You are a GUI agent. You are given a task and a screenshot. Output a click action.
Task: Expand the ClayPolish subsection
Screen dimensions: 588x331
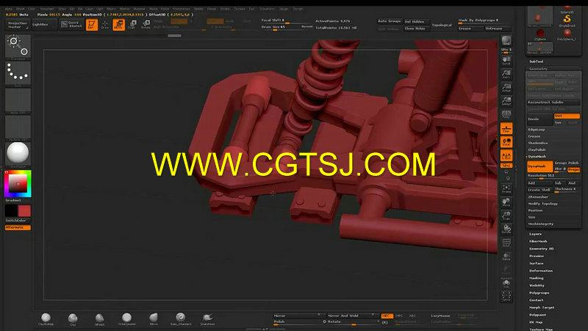(537, 150)
